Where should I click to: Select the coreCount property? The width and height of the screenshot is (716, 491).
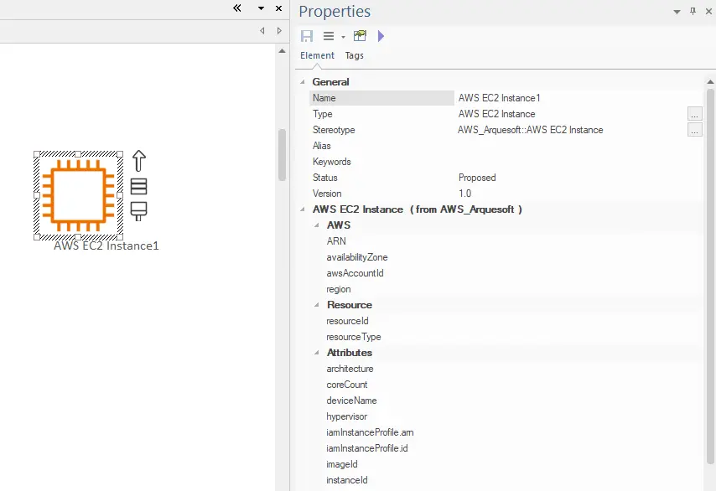[x=346, y=385]
